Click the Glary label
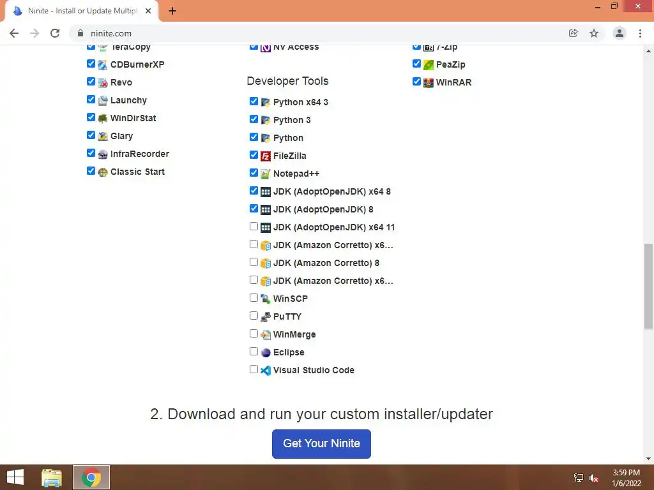Viewport: 654px width, 490px height. (122, 137)
